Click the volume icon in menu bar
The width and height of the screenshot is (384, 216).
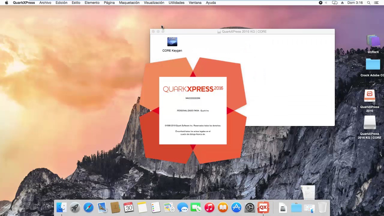click(326, 3)
